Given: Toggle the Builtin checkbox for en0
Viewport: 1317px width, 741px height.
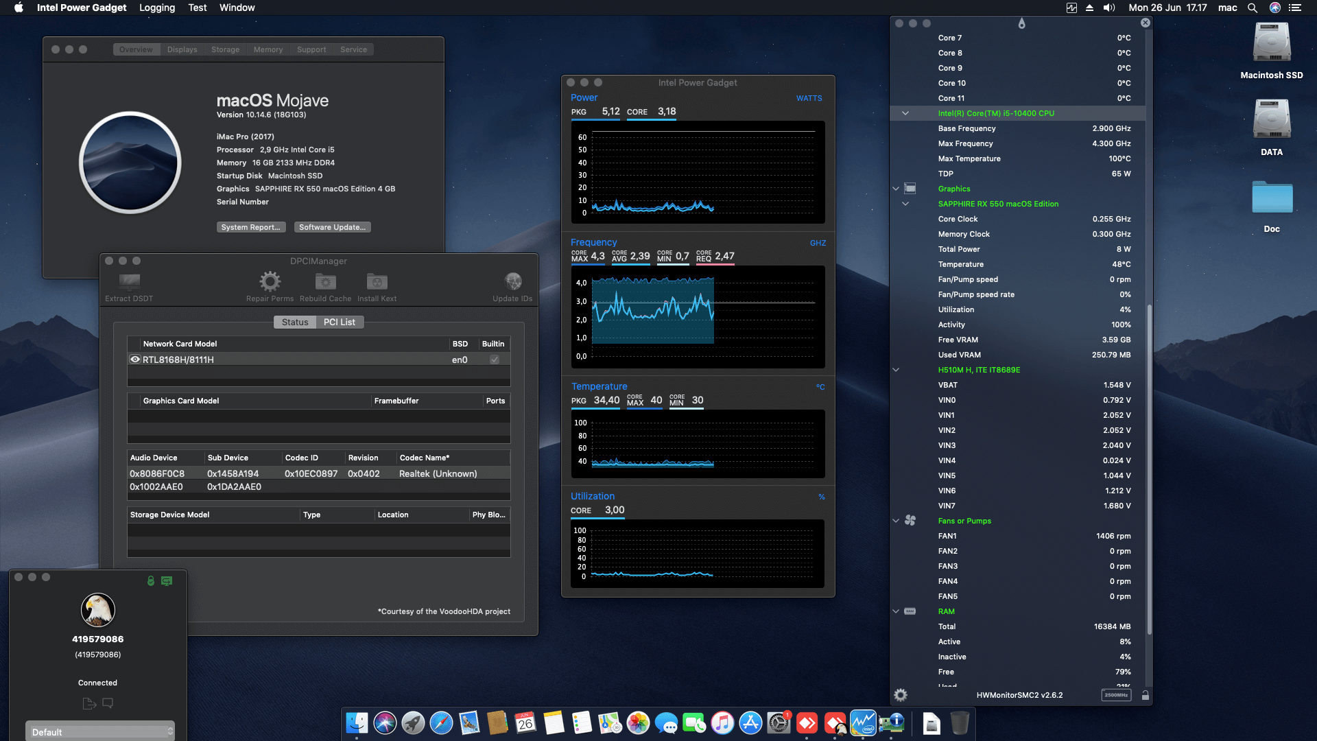Looking at the screenshot, I should [495, 360].
